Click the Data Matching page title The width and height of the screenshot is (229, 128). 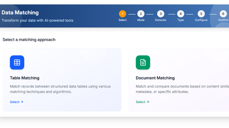click(x=20, y=13)
